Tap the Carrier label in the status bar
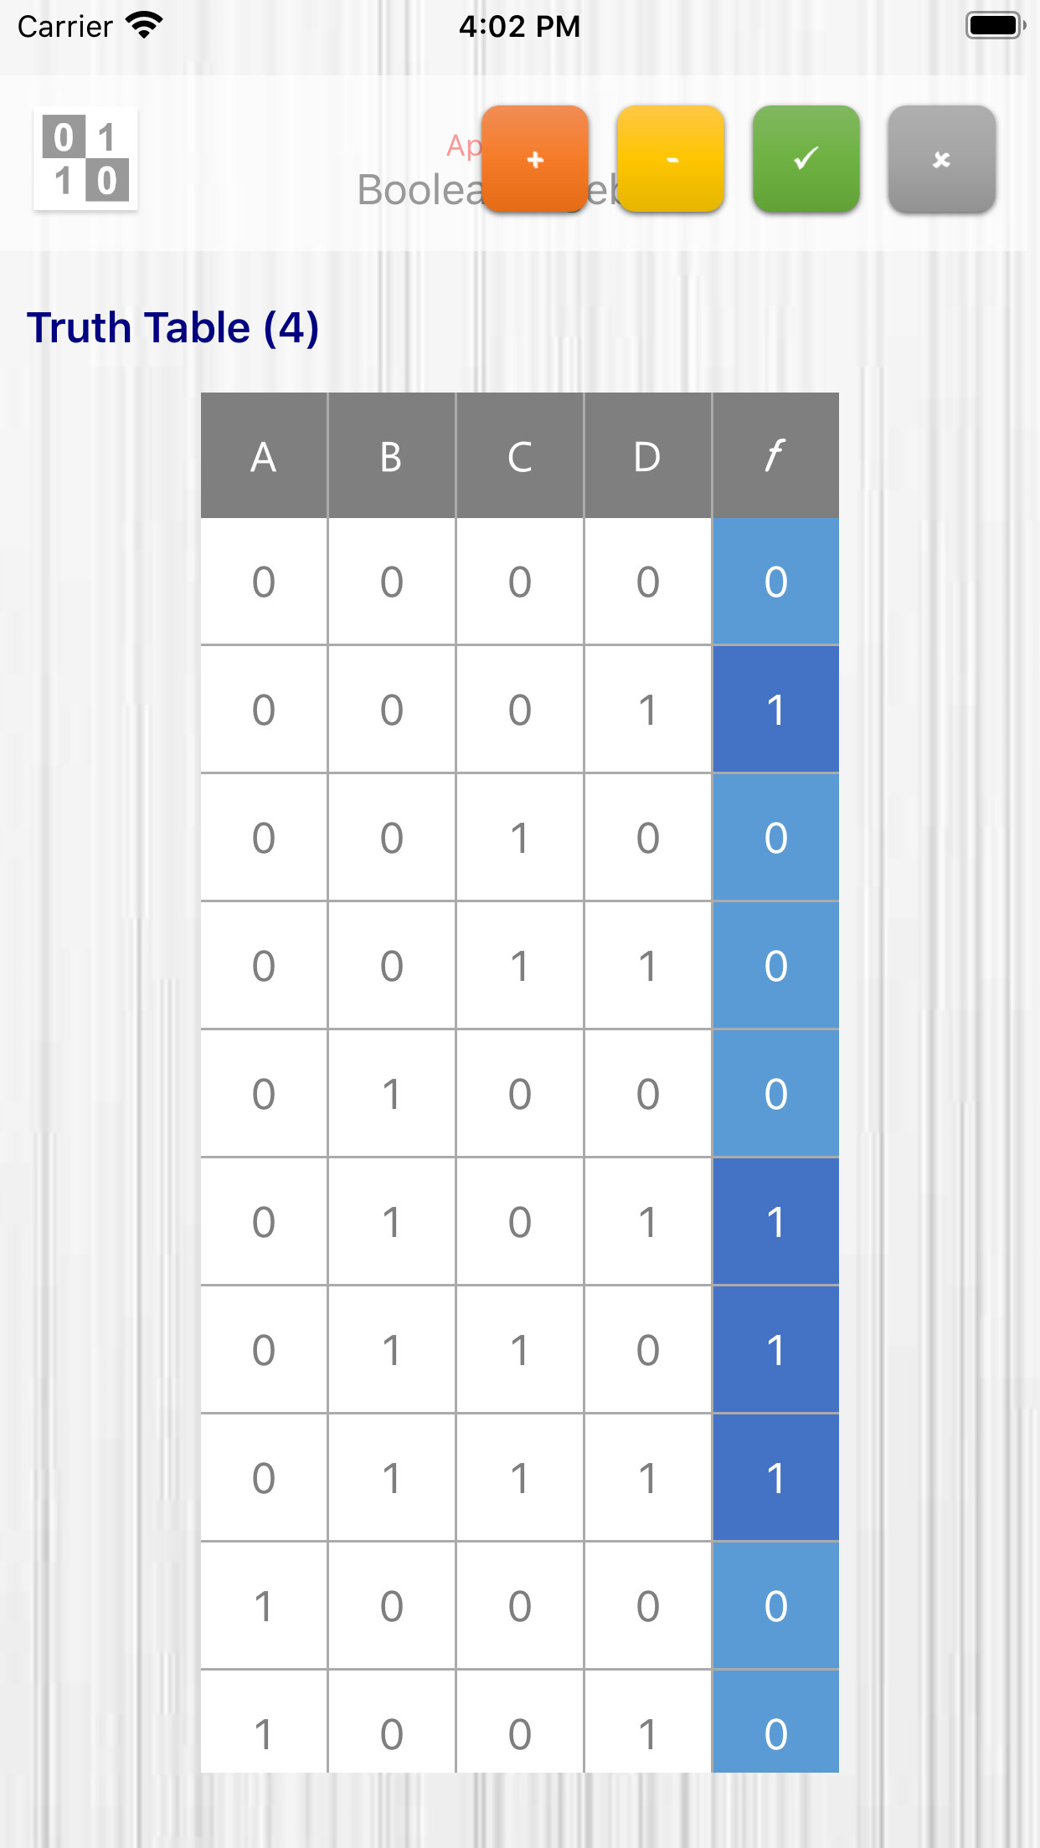 point(65,25)
